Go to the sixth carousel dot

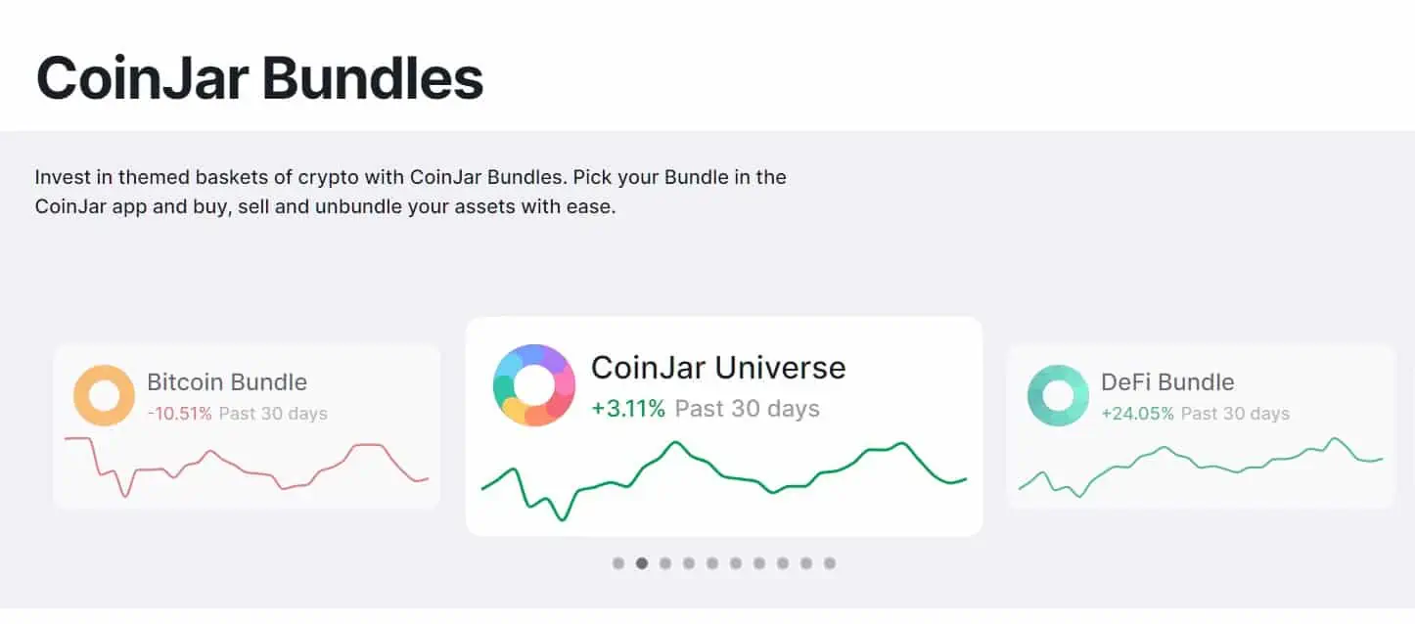736,563
